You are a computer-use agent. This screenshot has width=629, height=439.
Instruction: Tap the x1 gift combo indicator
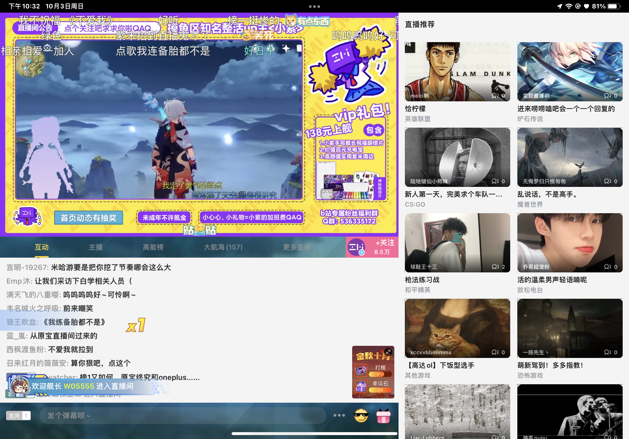coord(136,325)
